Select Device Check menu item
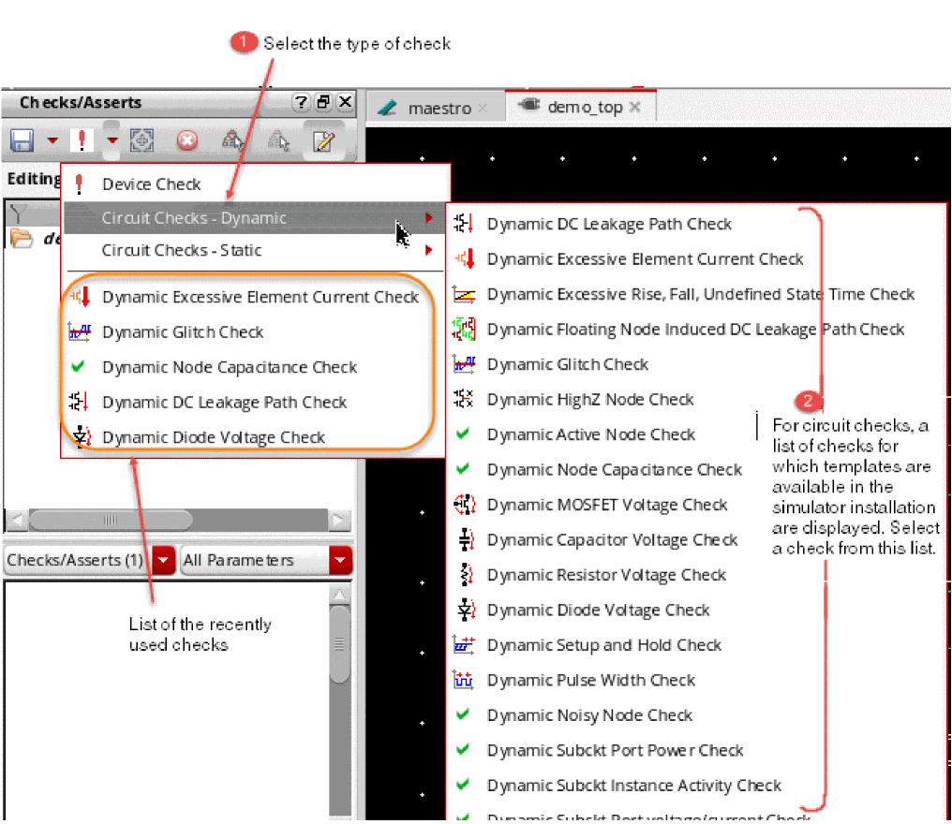Screen dimensions: 952x824 [x=255, y=184]
